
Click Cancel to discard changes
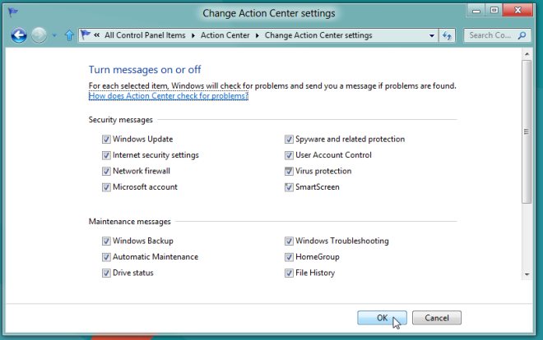pos(437,318)
